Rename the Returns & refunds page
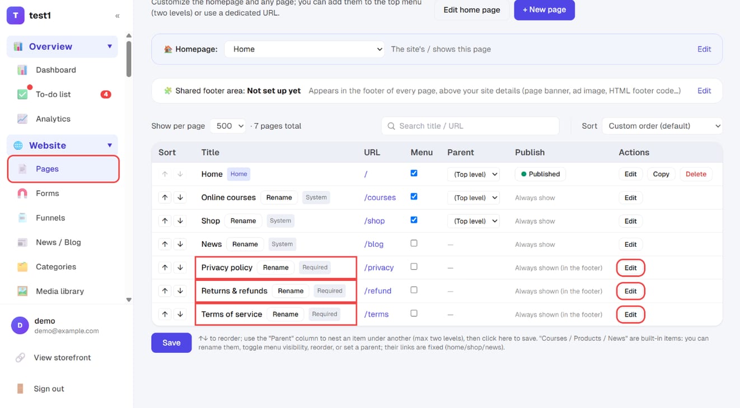Screen dimensions: 740x408 click(x=291, y=291)
